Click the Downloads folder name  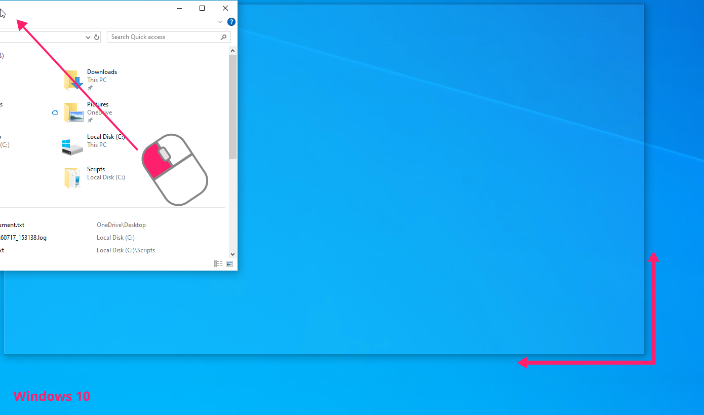coord(102,72)
